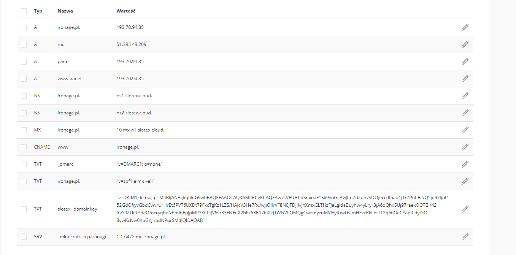Click the Wartość column header

(x=126, y=11)
